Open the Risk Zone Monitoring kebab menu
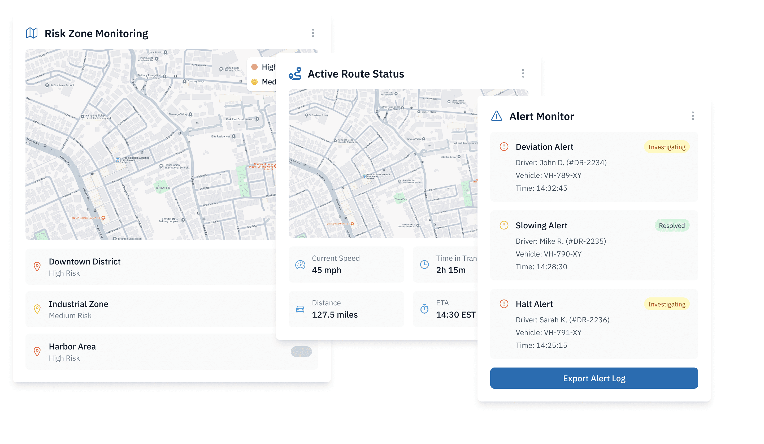Viewport: 764px width, 444px height. pos(313,33)
